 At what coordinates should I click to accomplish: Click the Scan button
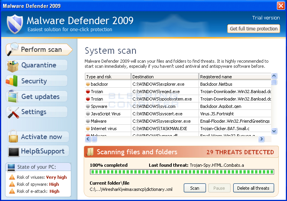point(195,188)
